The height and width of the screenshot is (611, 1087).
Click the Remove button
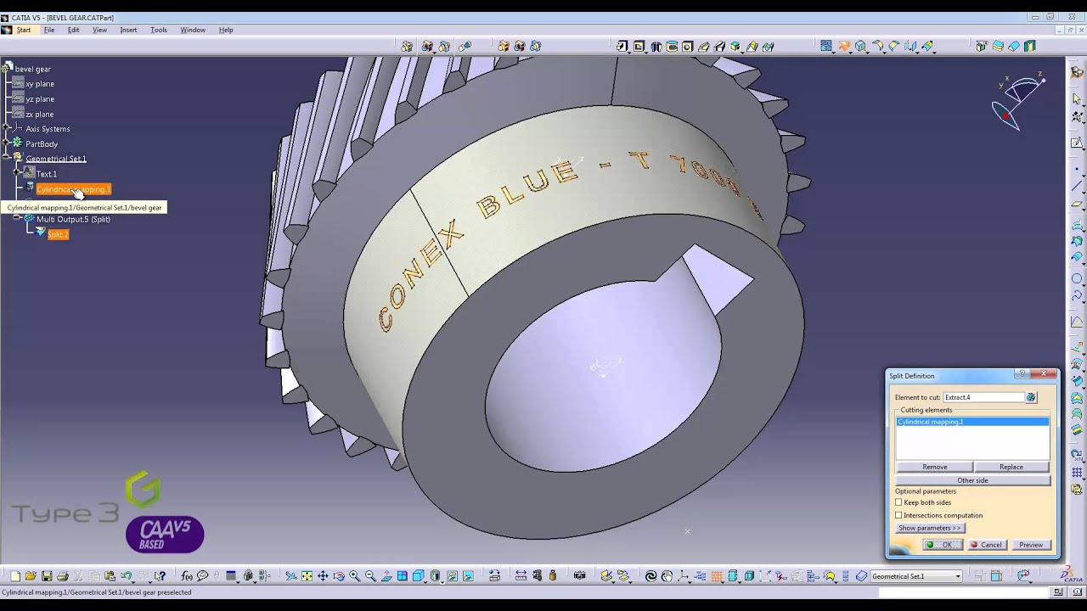pyautogui.click(x=934, y=467)
